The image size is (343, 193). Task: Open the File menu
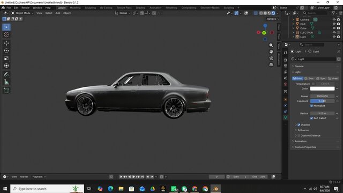[x=9, y=8]
